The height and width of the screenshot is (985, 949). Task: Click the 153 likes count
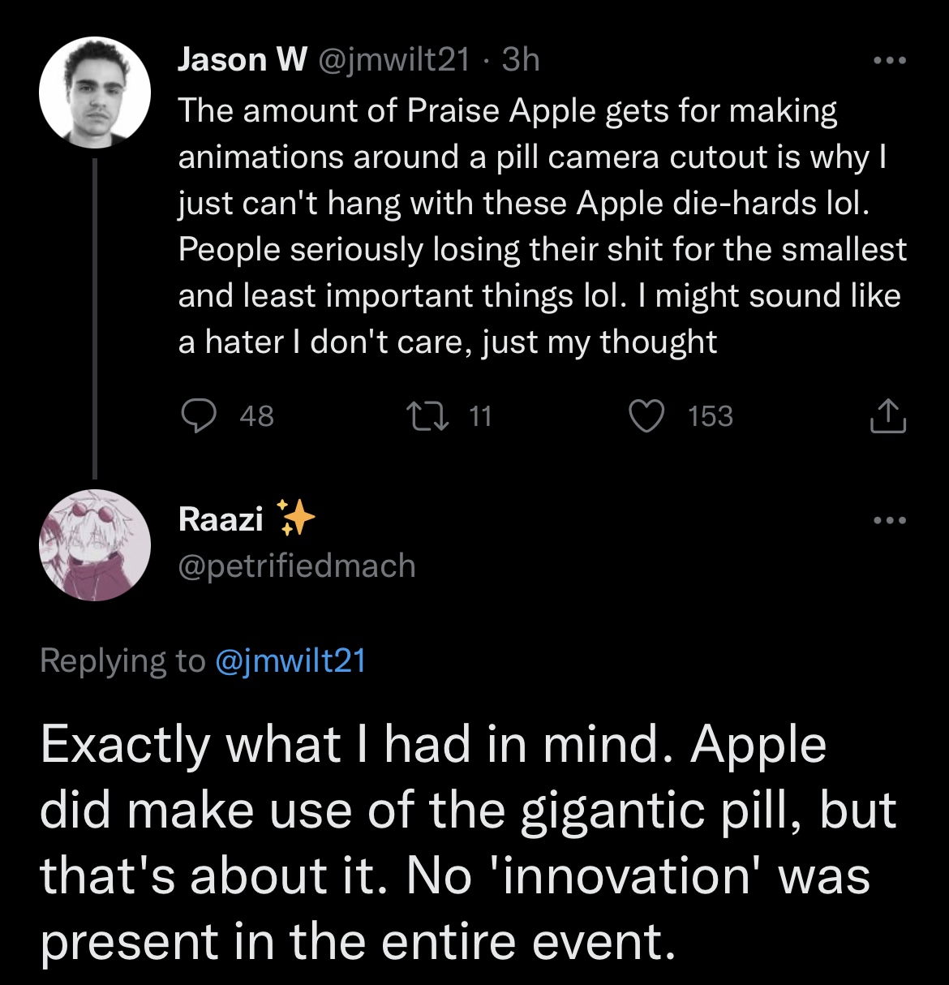click(711, 416)
